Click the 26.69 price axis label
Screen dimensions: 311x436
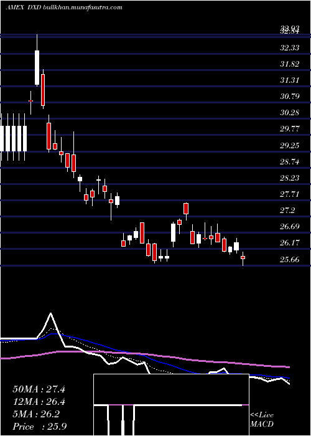[x=290, y=226]
